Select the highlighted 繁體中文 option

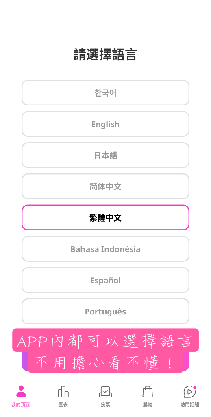pos(105,217)
